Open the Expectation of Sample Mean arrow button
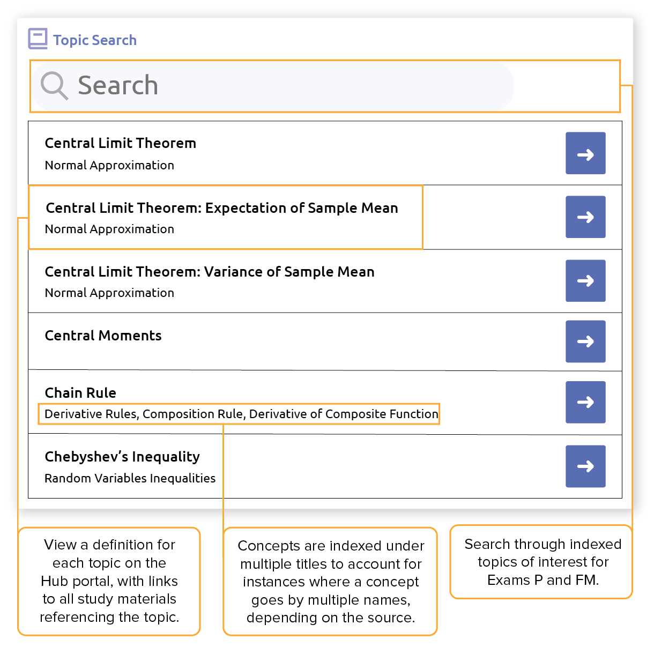This screenshot has height=654, width=654. tap(585, 217)
